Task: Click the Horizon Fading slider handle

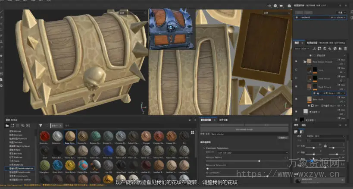Action: (259, 161)
